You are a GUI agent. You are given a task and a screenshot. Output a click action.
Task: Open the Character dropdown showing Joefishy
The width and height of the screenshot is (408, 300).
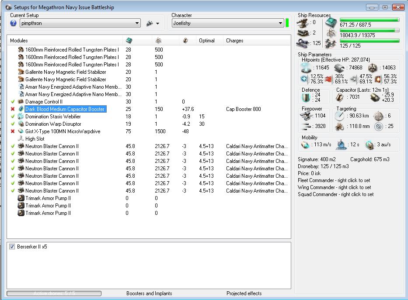pos(280,24)
